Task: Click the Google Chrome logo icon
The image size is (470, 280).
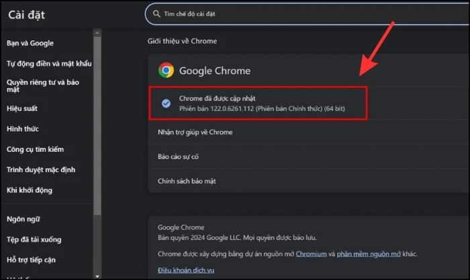Action: point(166,71)
